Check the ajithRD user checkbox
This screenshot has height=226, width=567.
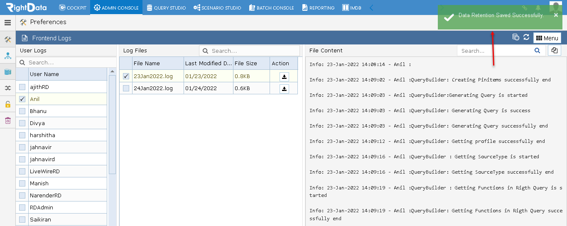click(x=22, y=87)
